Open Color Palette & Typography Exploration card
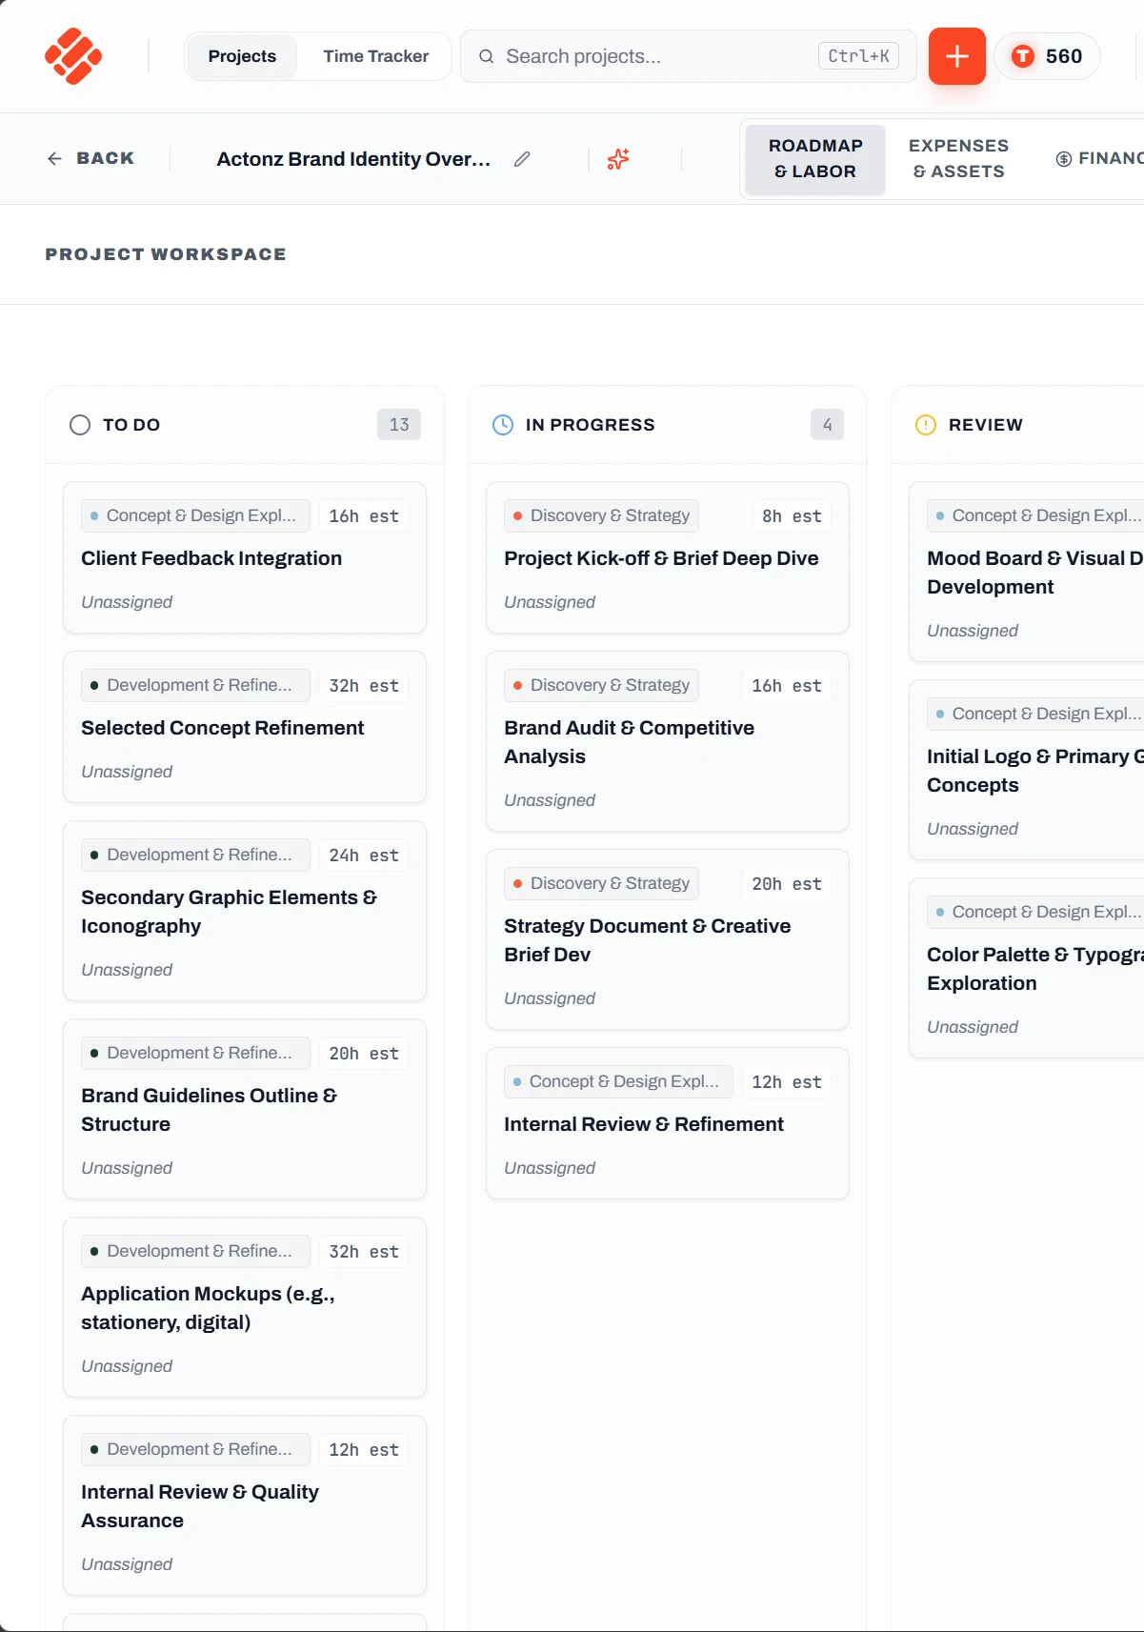The image size is (1144, 1632). pos(1027,969)
